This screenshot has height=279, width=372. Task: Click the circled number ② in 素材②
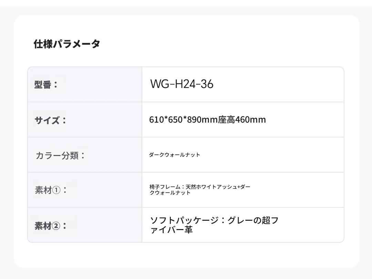click(56, 226)
